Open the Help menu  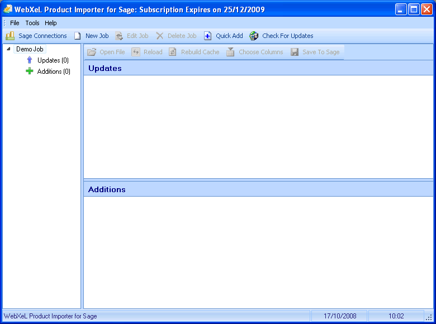point(51,23)
